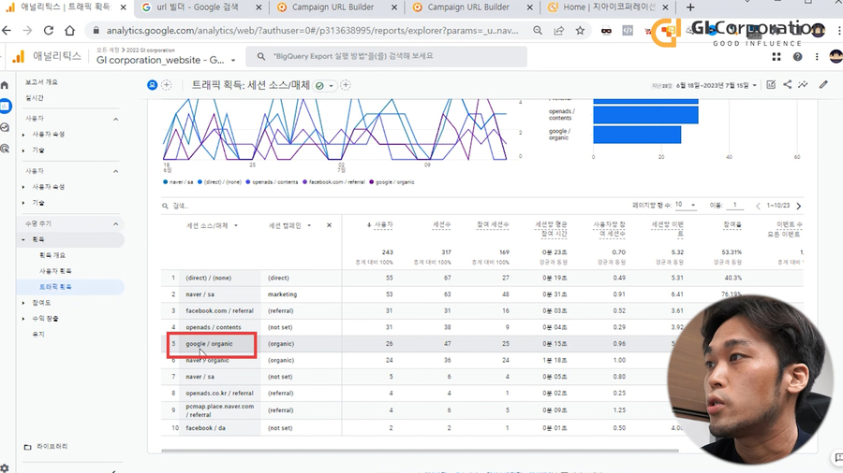
Task: Remove the session campaign secondary dimension
Action: [x=329, y=225]
